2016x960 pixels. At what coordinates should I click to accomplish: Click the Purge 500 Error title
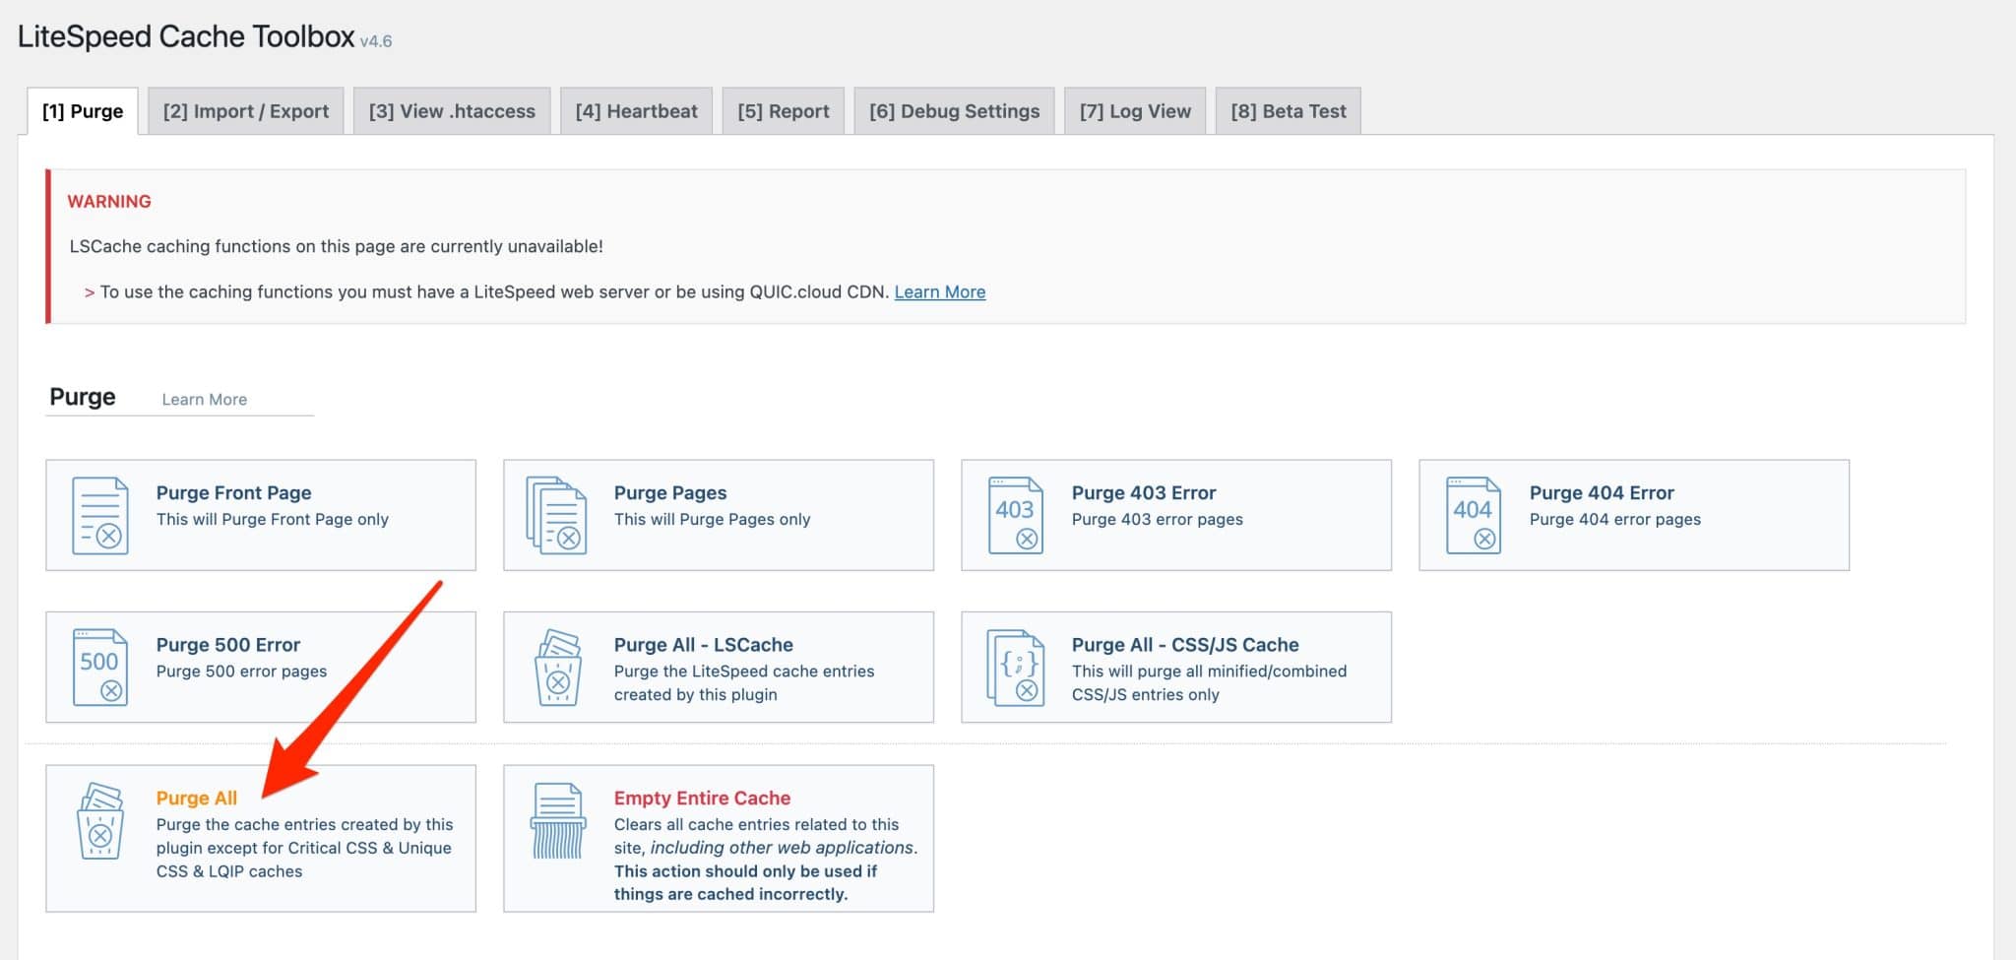[228, 644]
